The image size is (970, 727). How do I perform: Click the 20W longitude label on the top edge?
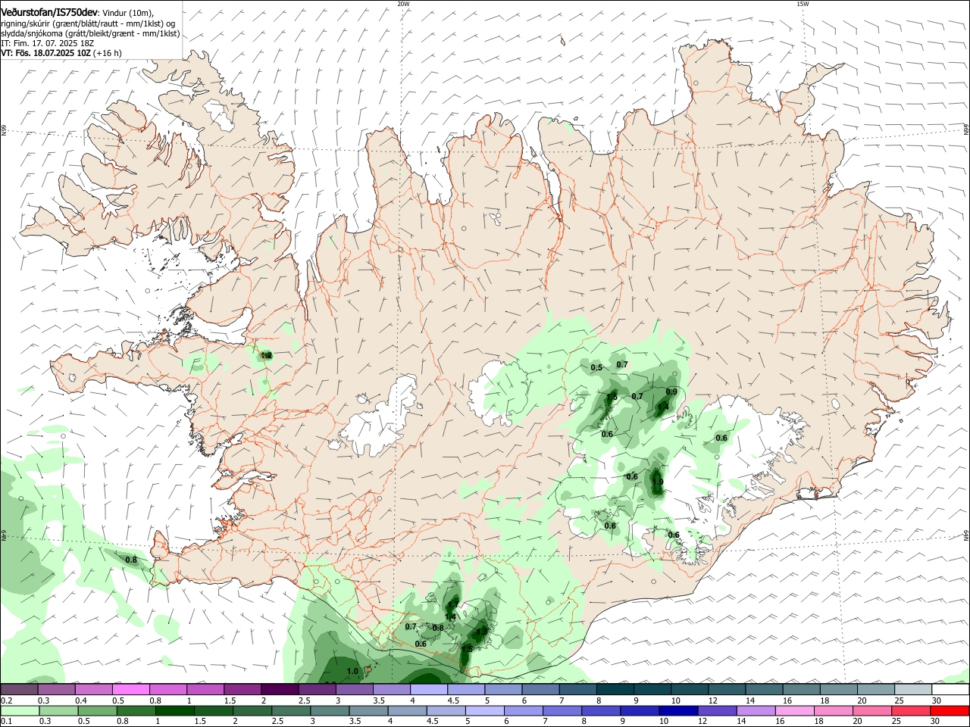coord(403,4)
